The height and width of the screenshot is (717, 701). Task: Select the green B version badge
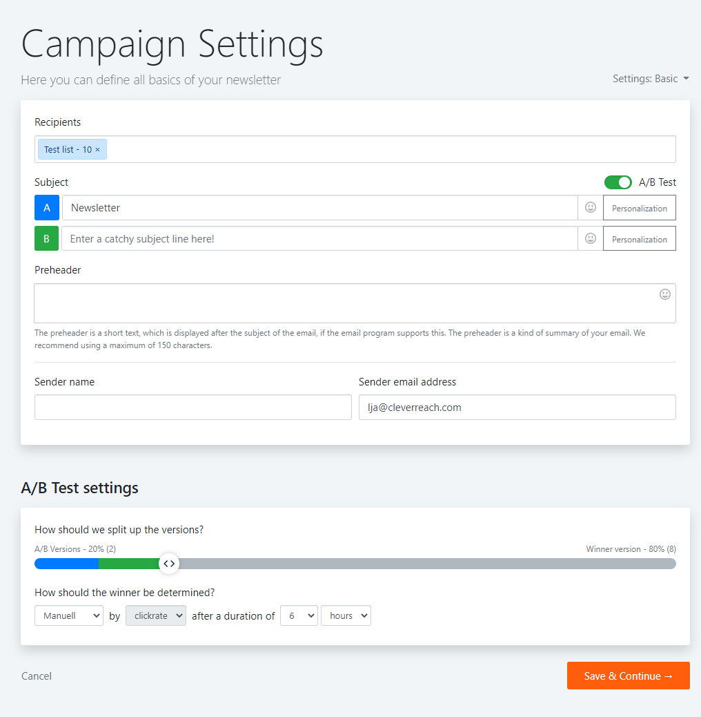(47, 239)
